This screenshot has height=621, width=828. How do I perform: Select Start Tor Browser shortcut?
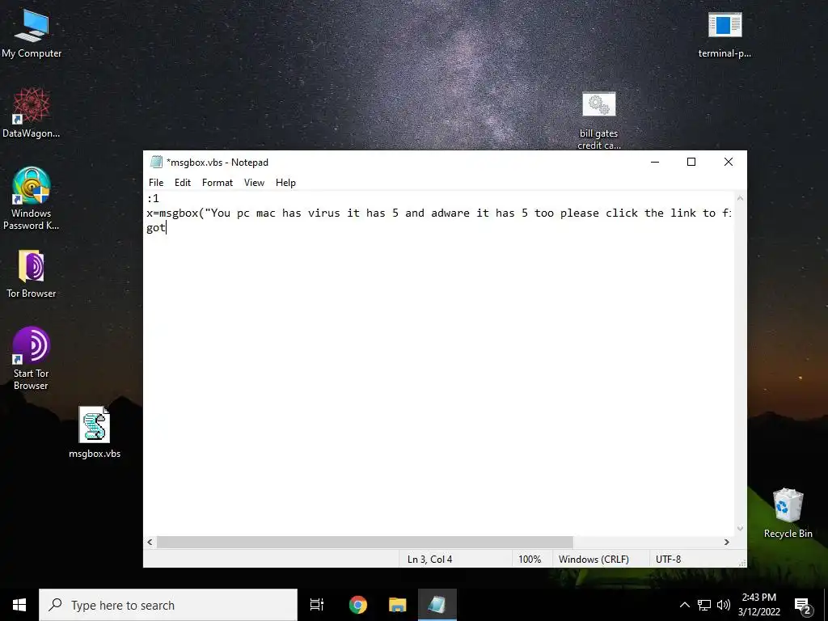32,358
